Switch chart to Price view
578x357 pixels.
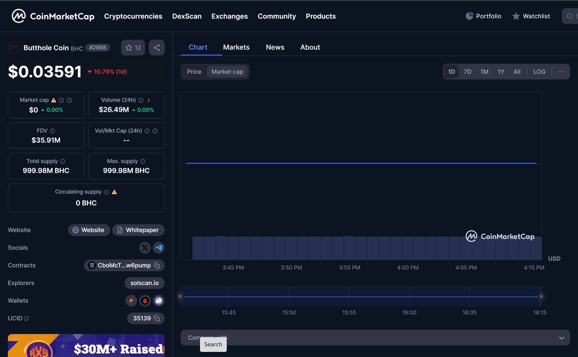click(x=194, y=72)
